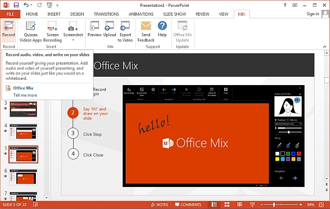
Task: Start a Screen Recording
Action: (x=53, y=32)
